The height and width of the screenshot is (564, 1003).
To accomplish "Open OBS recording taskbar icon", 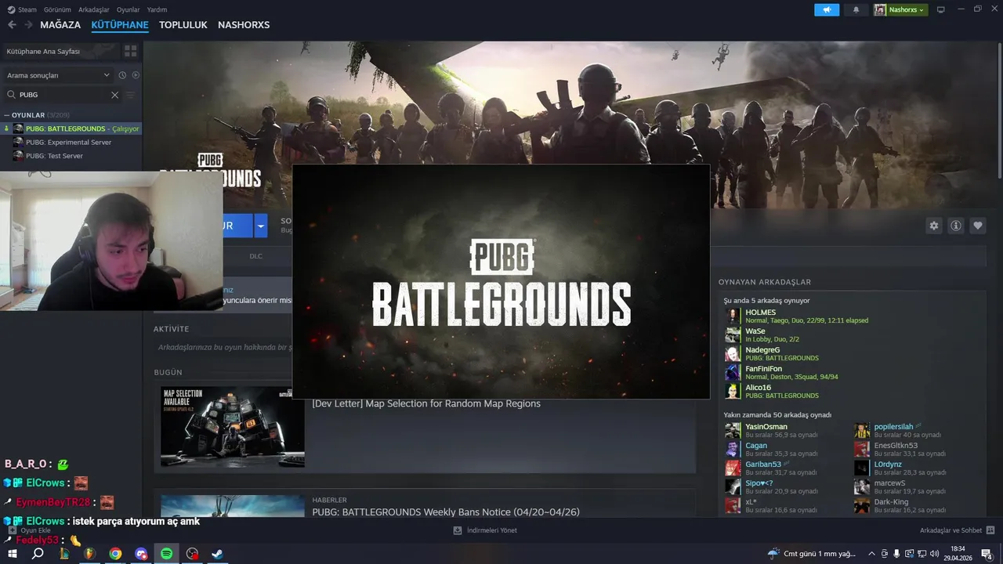I will coord(193,554).
